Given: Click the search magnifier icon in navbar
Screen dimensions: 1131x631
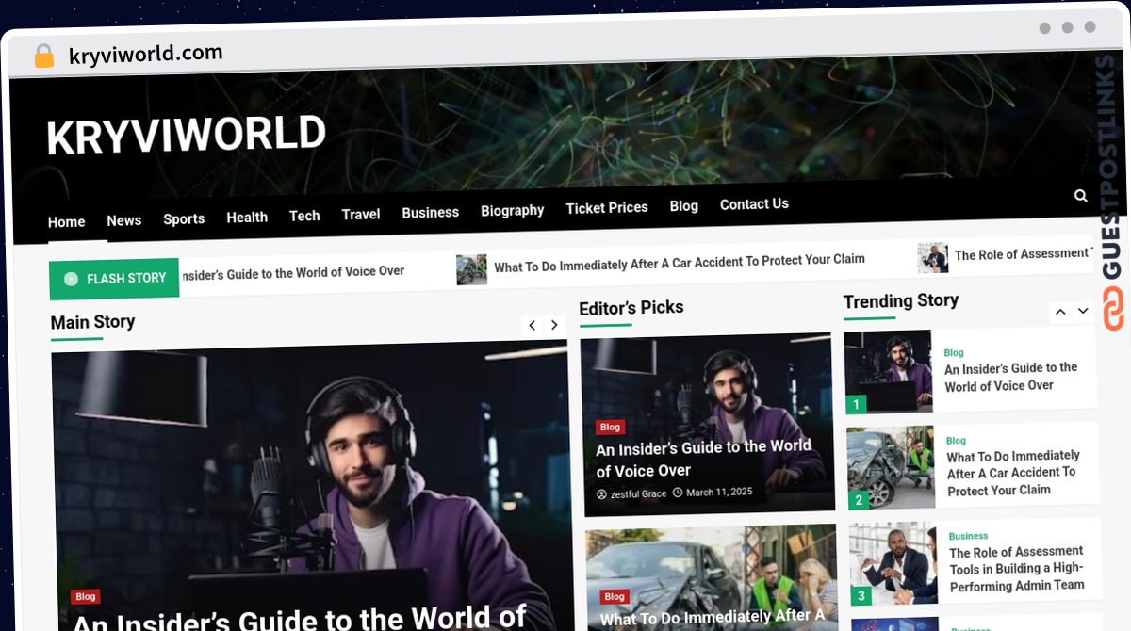Looking at the screenshot, I should [x=1081, y=196].
